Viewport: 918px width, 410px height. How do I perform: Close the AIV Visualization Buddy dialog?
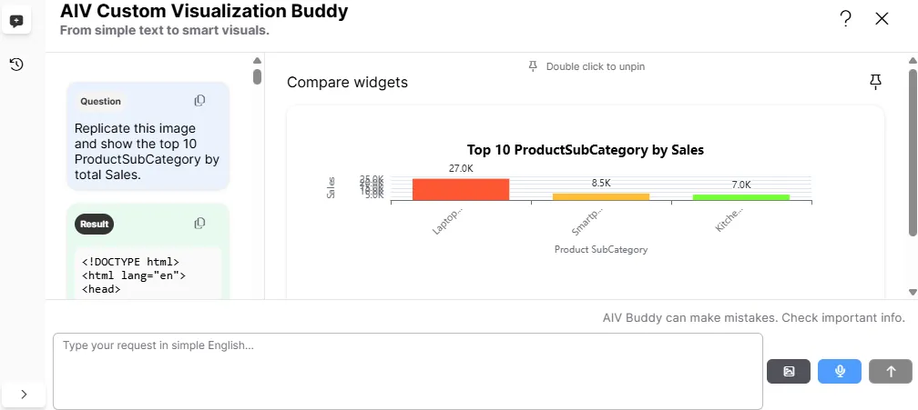click(882, 18)
